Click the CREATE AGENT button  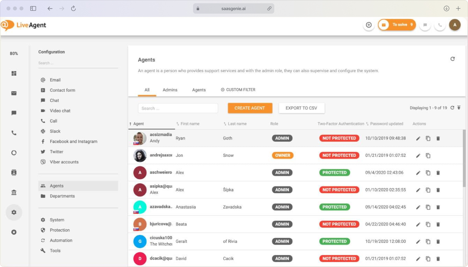click(x=250, y=108)
